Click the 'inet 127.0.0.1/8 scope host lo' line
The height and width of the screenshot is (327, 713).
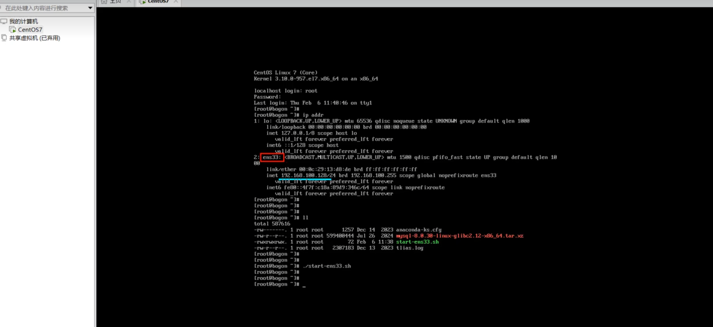tap(311, 133)
